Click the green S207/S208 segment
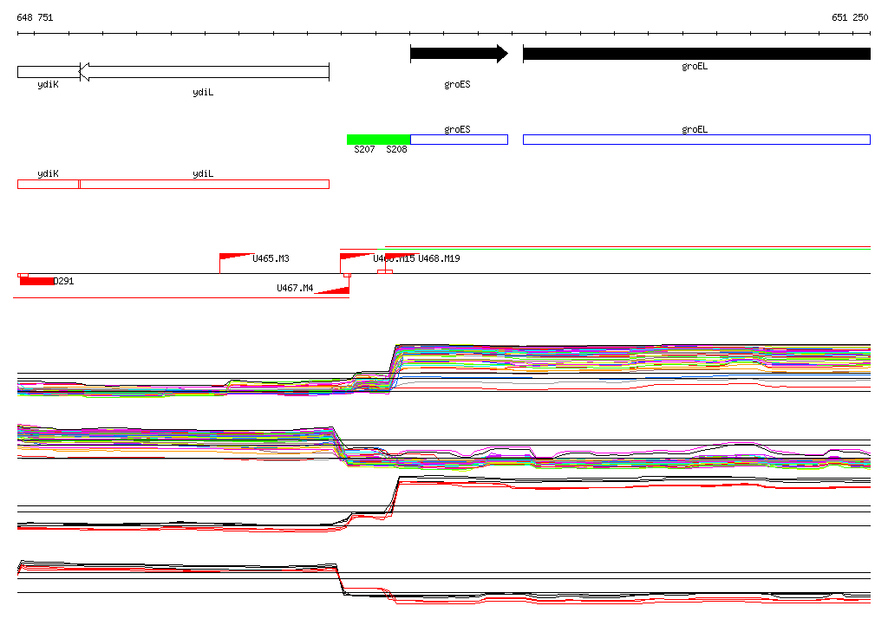888x619 pixels. point(378,140)
